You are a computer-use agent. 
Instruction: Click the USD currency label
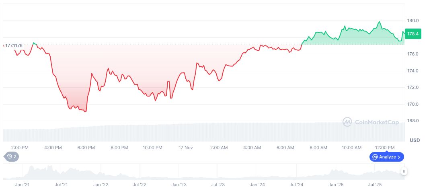415,140
